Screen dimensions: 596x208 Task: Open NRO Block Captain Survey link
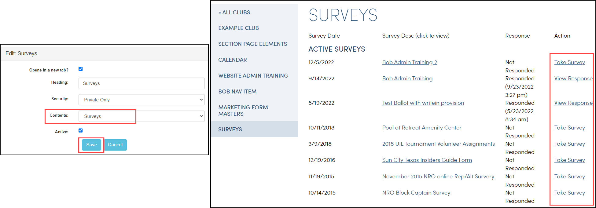pyautogui.click(x=416, y=193)
